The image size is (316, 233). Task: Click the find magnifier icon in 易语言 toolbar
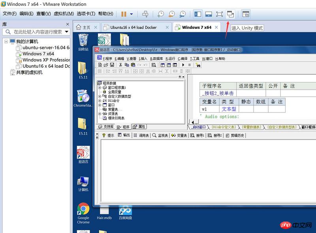154,65
